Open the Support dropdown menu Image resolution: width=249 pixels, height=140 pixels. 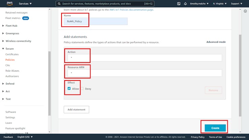[x=237, y=4]
